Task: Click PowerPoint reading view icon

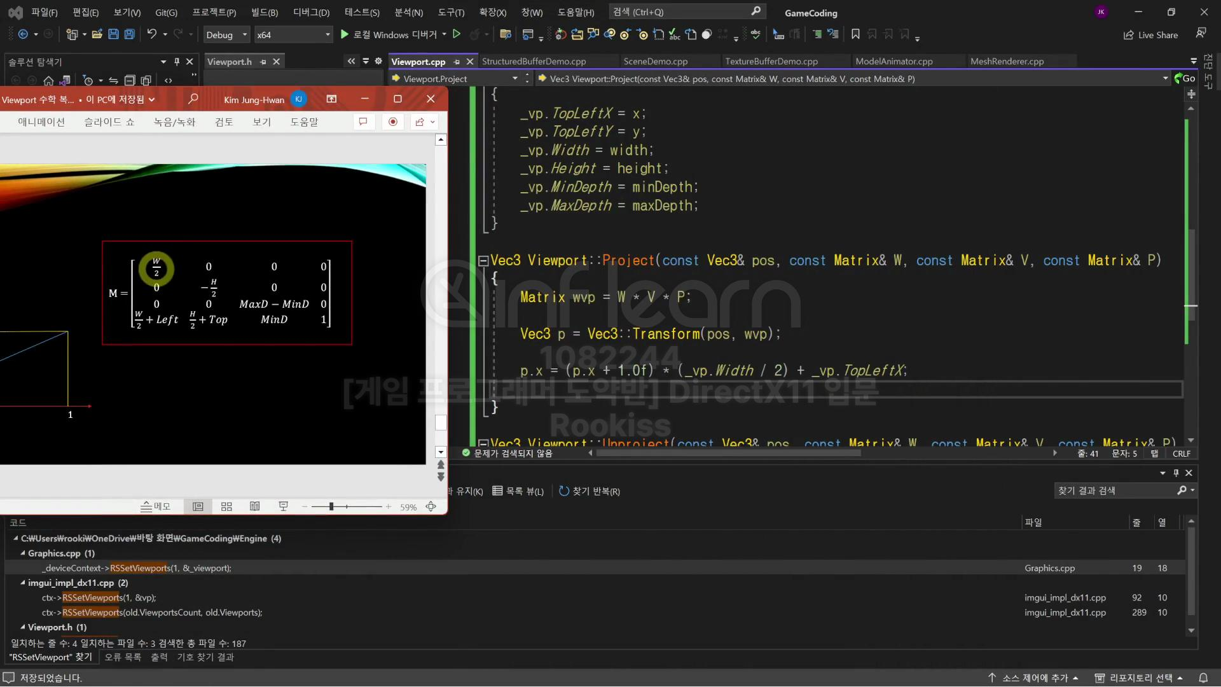Action: 254,506
